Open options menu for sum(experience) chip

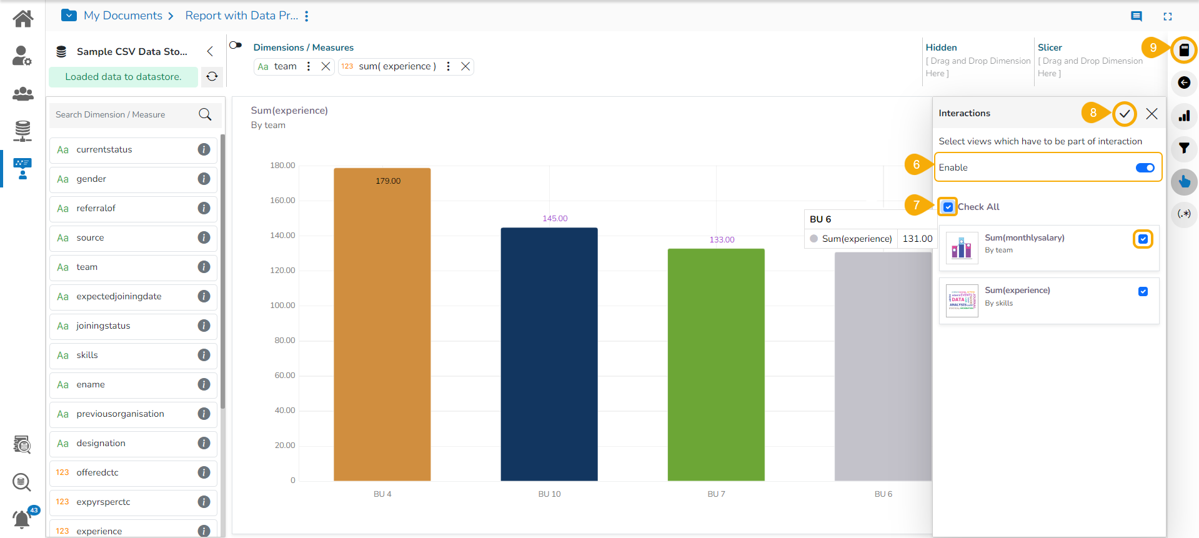click(448, 66)
